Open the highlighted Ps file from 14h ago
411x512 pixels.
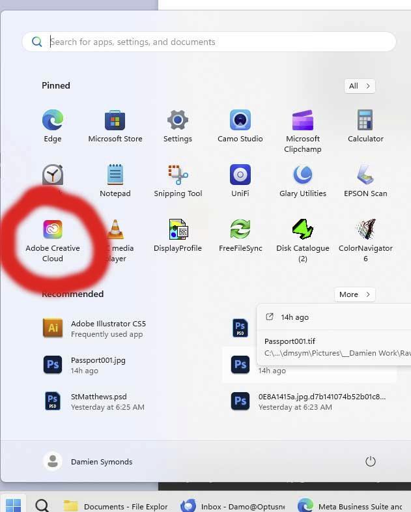(309, 365)
